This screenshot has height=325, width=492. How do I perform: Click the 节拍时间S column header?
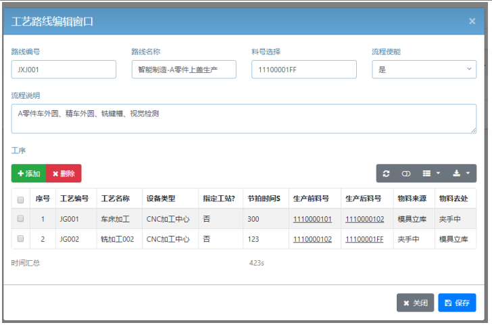[x=264, y=199]
